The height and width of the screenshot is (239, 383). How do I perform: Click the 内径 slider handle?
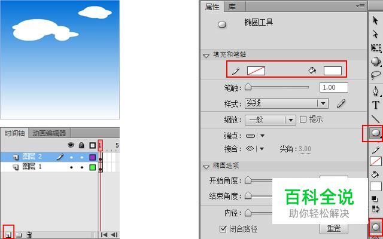[x=248, y=213]
